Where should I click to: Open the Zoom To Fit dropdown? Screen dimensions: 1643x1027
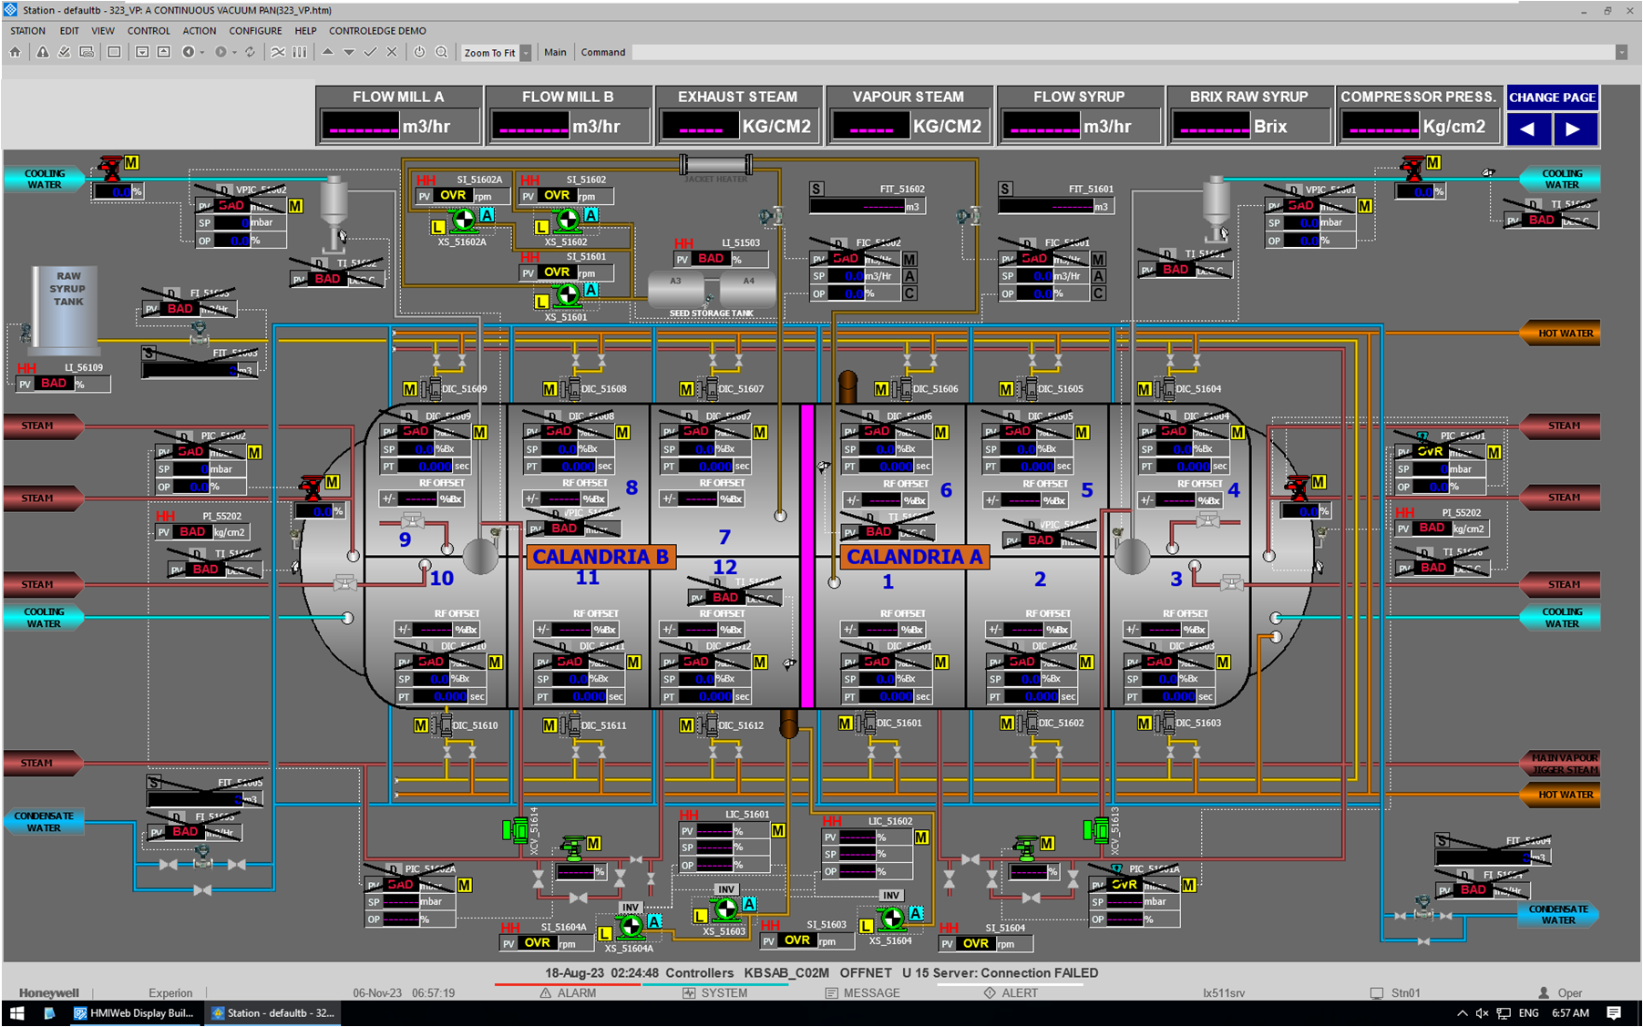(x=526, y=53)
